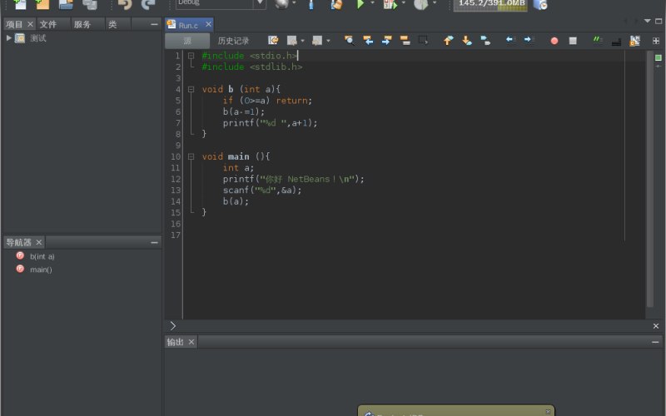Click the navigate Back icon in editor toolbar

point(291,41)
